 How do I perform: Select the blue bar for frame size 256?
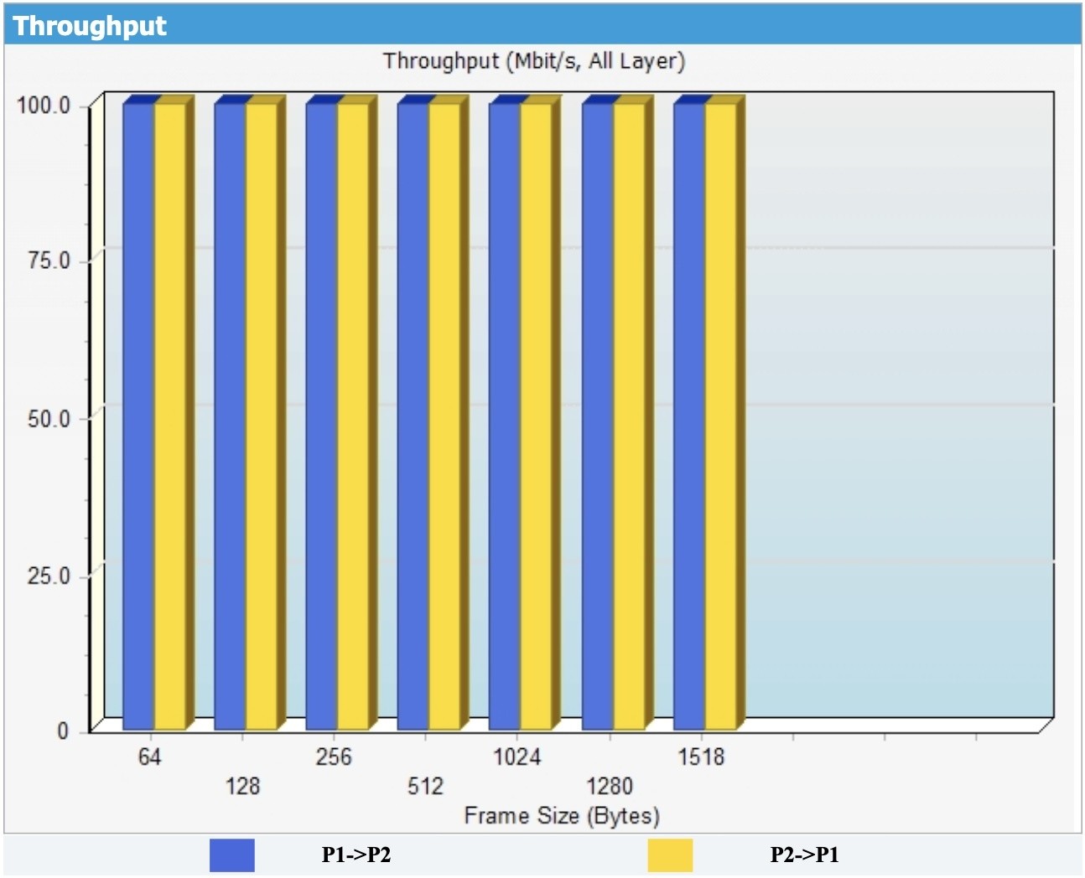point(321,416)
